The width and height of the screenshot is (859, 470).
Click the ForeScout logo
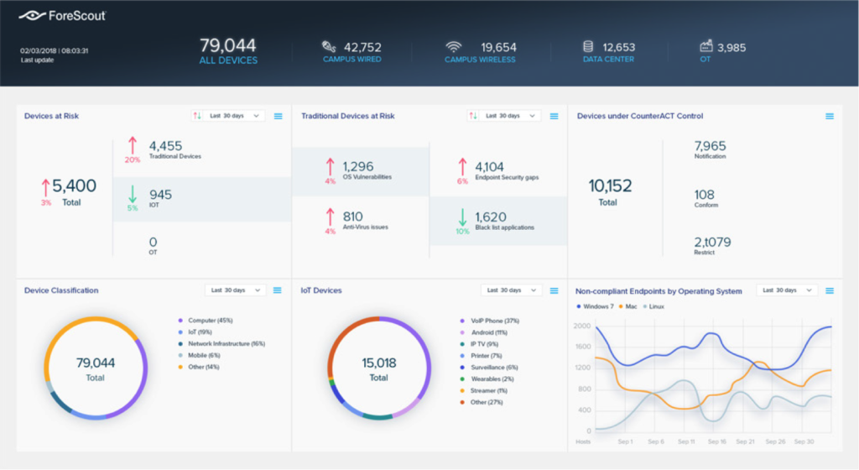click(61, 16)
